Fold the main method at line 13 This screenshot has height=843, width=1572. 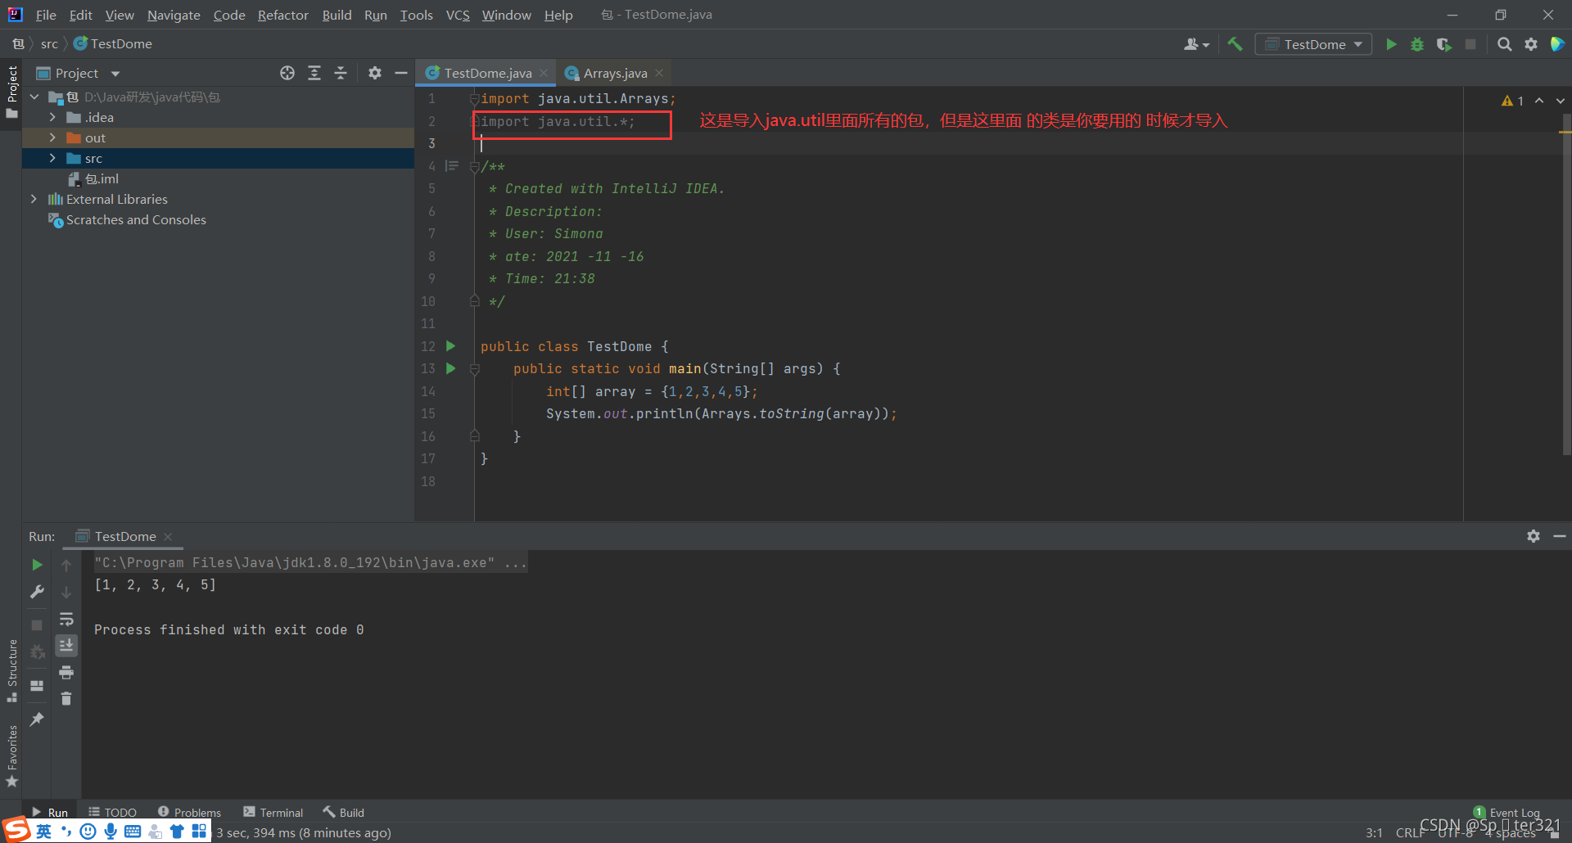pos(474,369)
